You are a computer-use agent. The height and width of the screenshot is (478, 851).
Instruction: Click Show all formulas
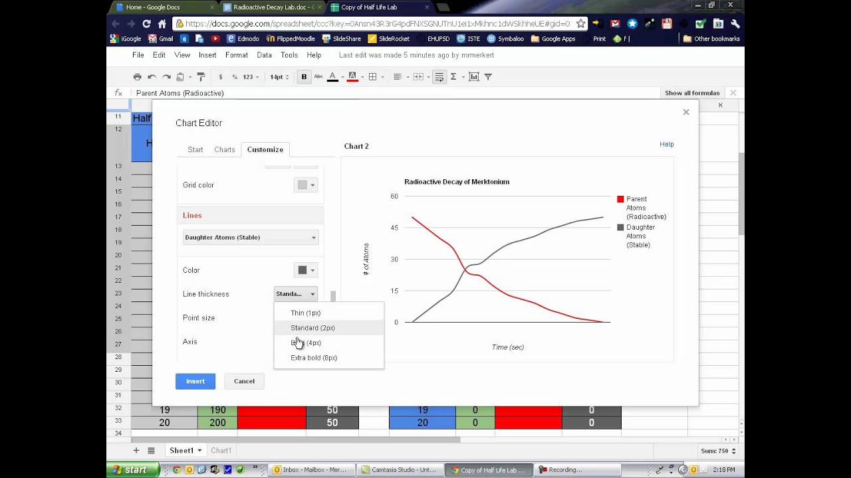pos(692,93)
